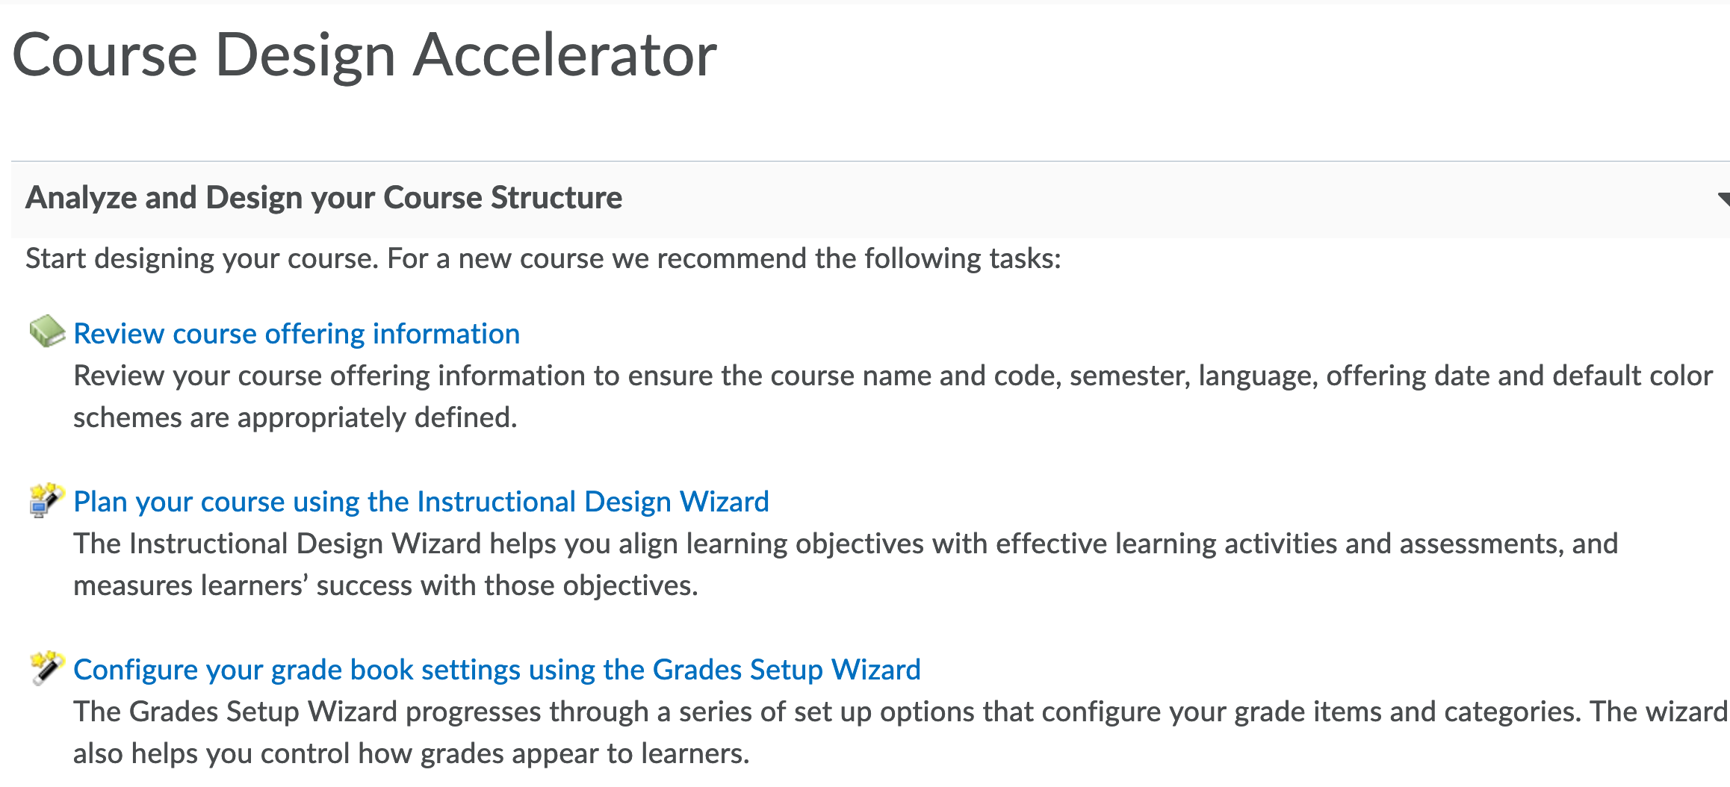Click the magic wand icon beside Grades Setup Wizard
Screen dimensions: 1730x787
tap(46, 668)
